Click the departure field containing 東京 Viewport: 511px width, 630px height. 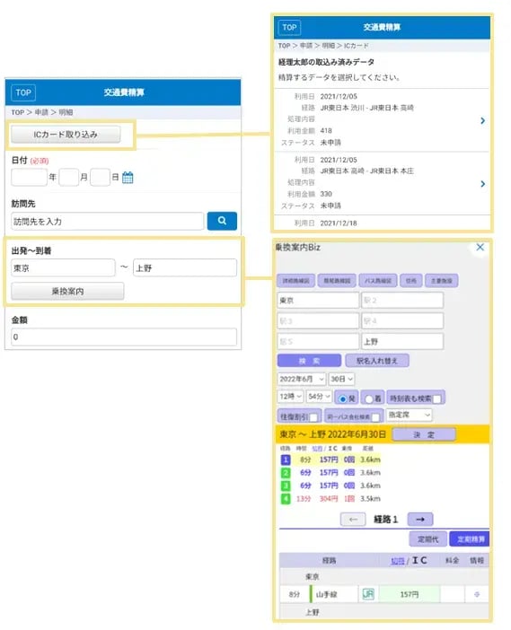pos(63,267)
